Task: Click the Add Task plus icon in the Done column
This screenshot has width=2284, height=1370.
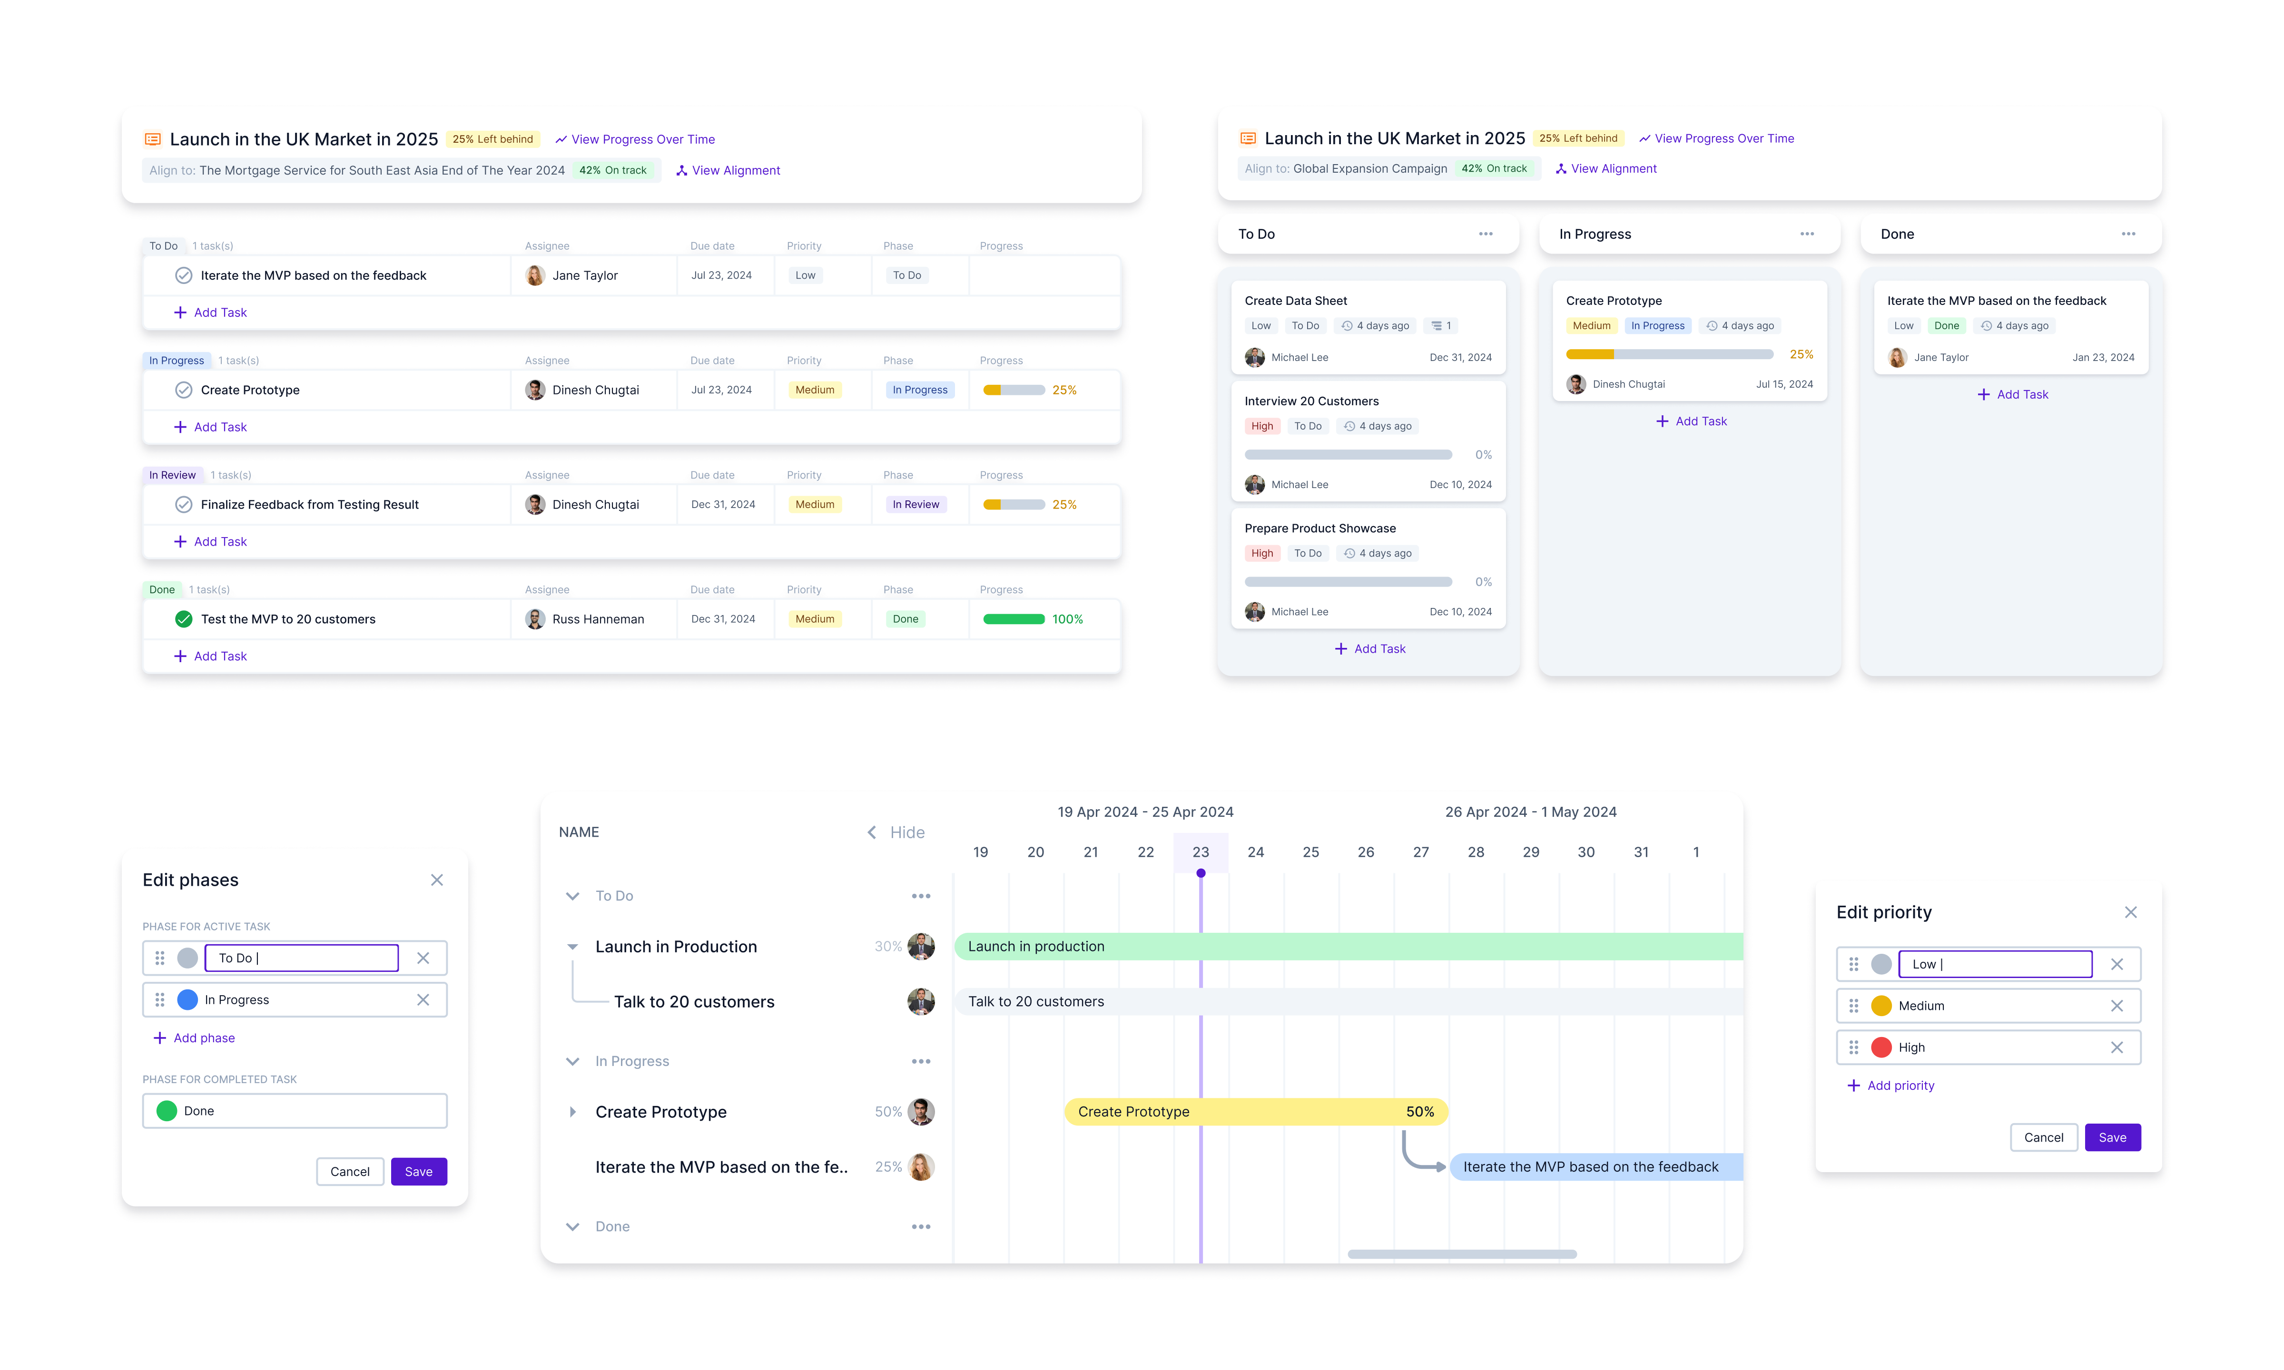Action: [x=1984, y=394]
